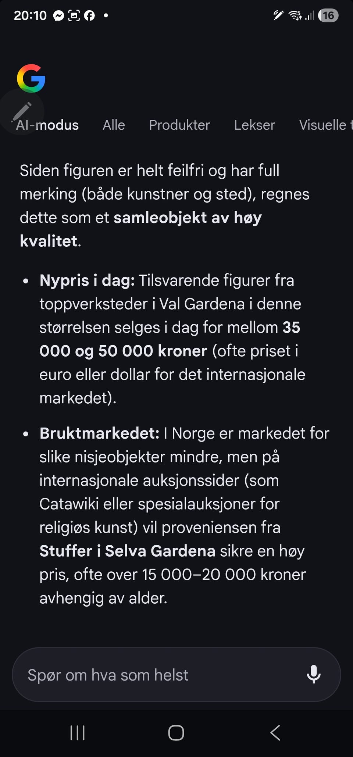Tap the Messenger notification icon
Image resolution: width=353 pixels, height=757 pixels.
click(x=58, y=15)
